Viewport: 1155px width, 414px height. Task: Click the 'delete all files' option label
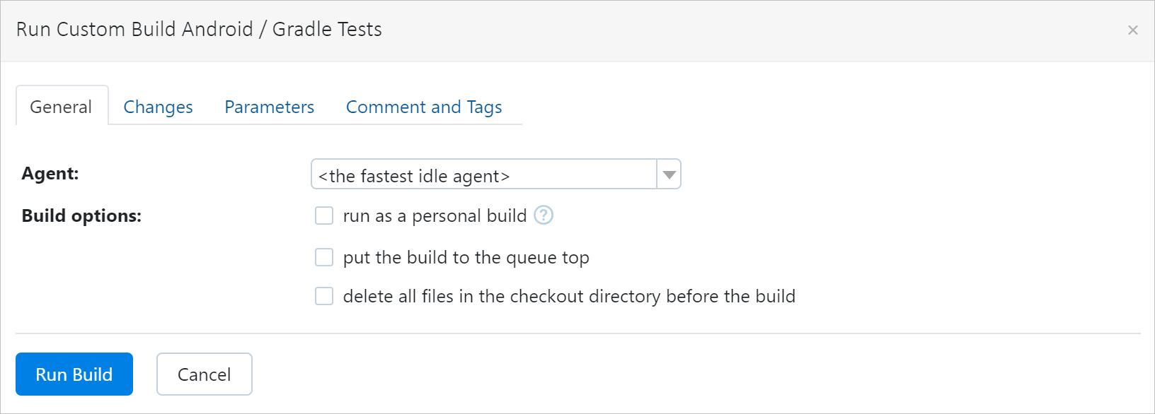569,296
